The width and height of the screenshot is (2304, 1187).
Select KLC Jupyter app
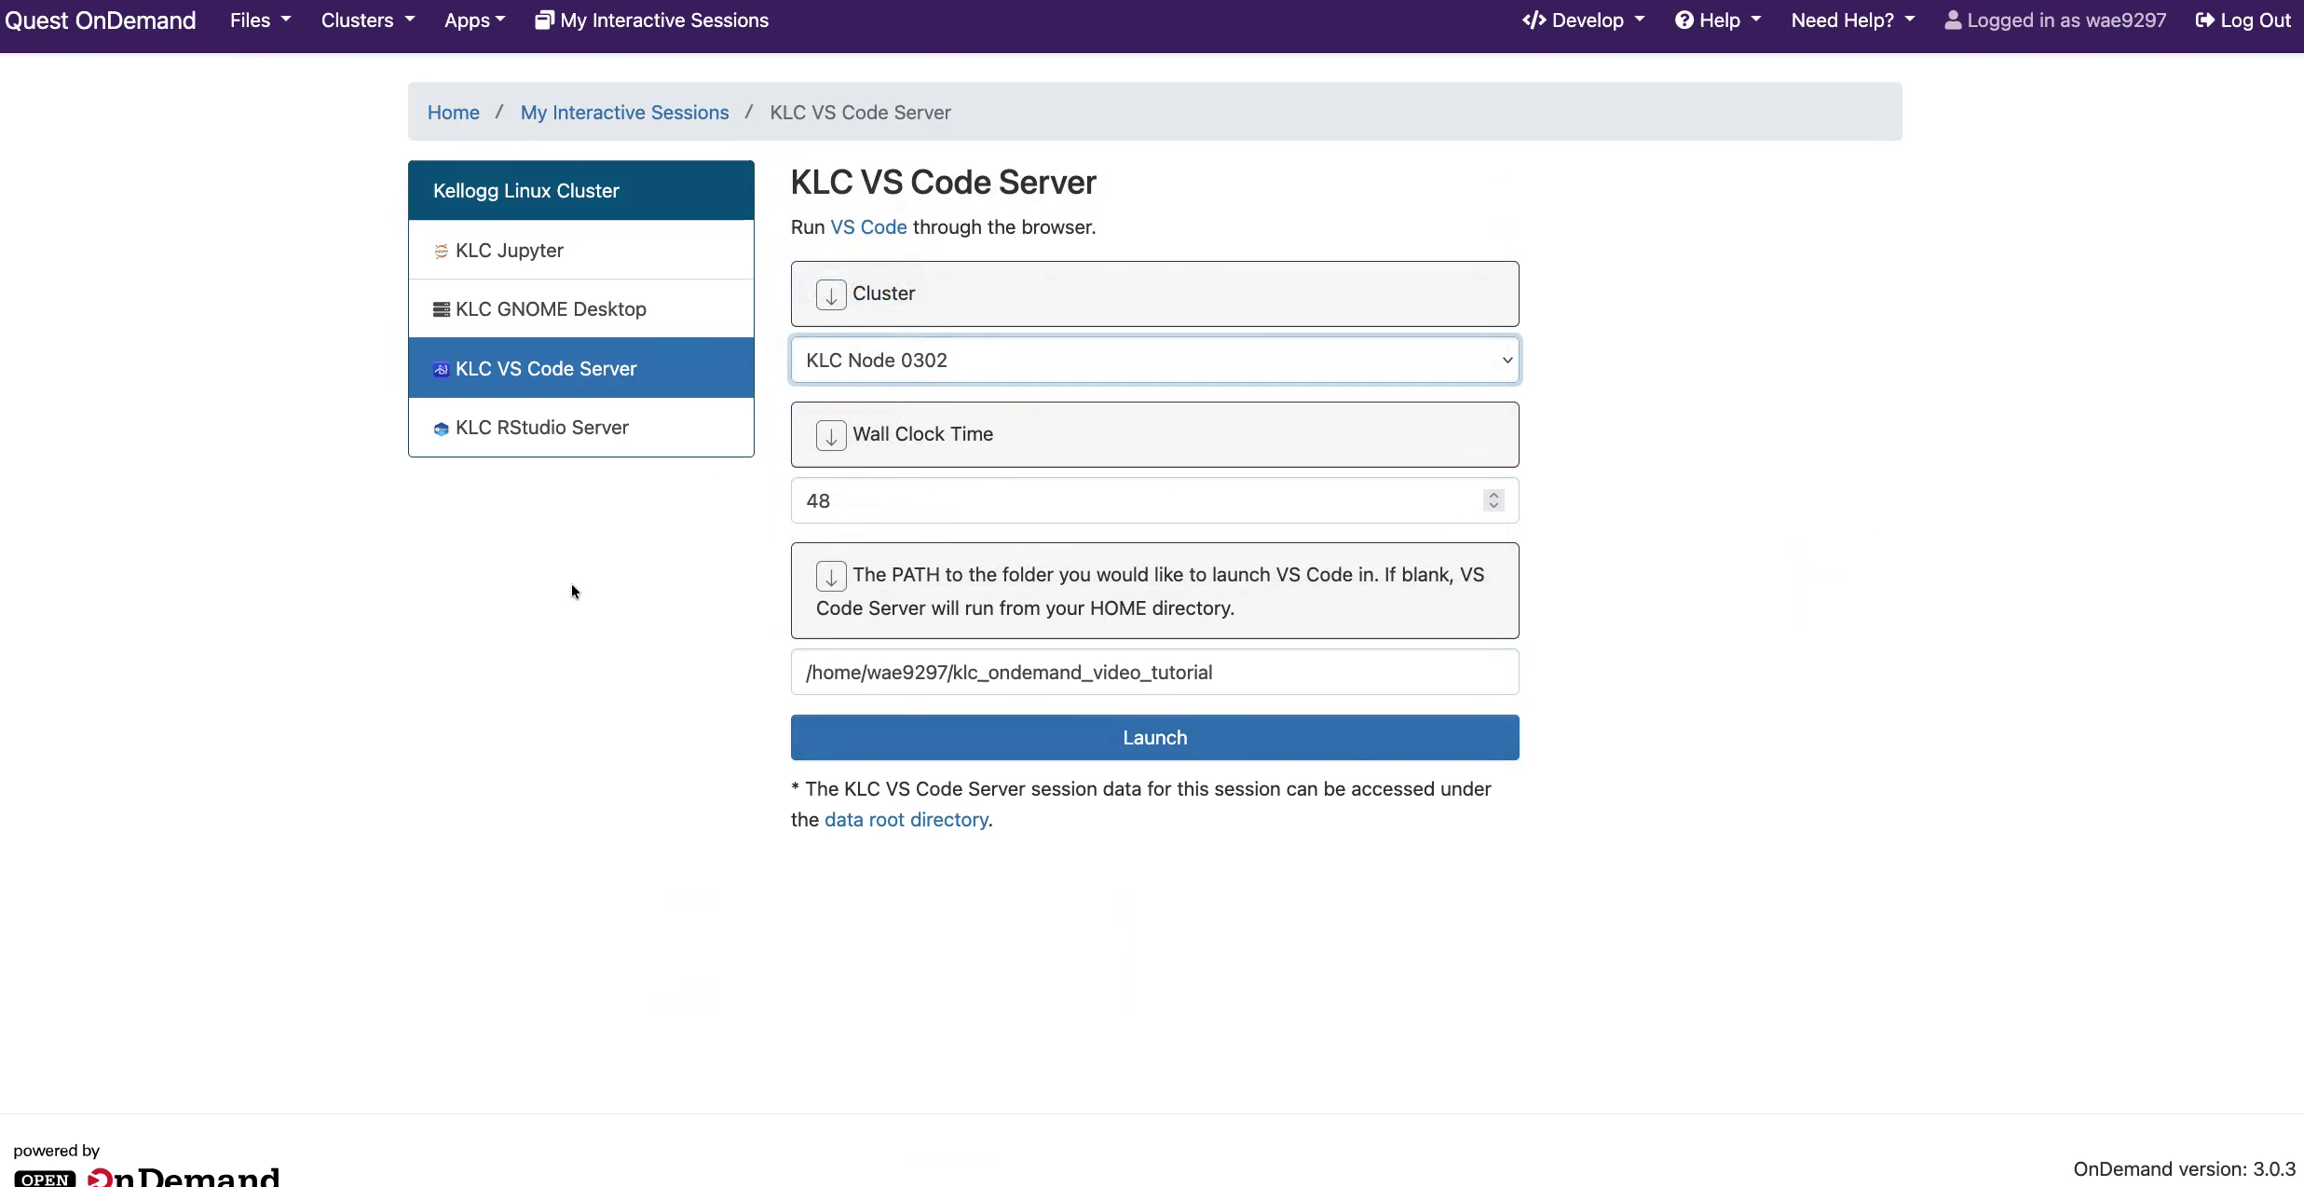[x=581, y=251]
